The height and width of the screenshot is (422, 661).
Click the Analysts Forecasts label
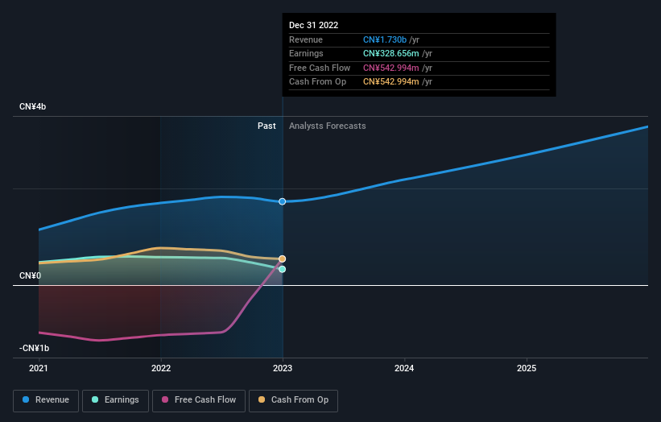click(x=327, y=126)
